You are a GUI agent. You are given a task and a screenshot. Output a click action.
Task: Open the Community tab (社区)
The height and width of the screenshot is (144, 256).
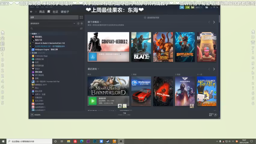tap(55, 12)
